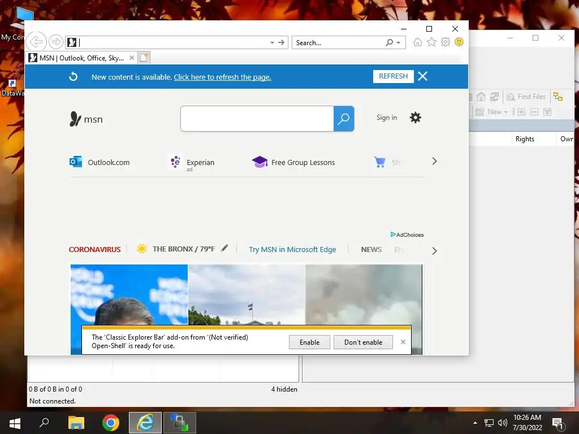Expand more shortcuts chevron
The width and height of the screenshot is (579, 434).
pyautogui.click(x=435, y=161)
